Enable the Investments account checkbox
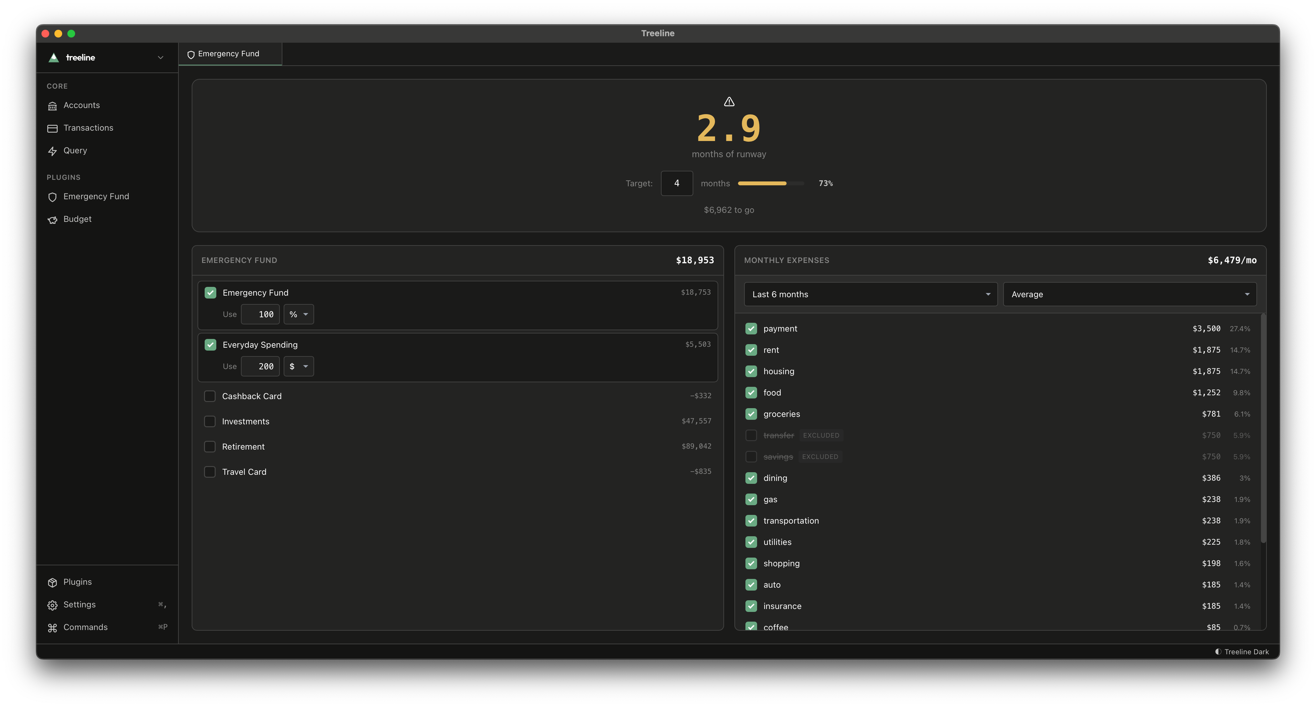 point(210,421)
